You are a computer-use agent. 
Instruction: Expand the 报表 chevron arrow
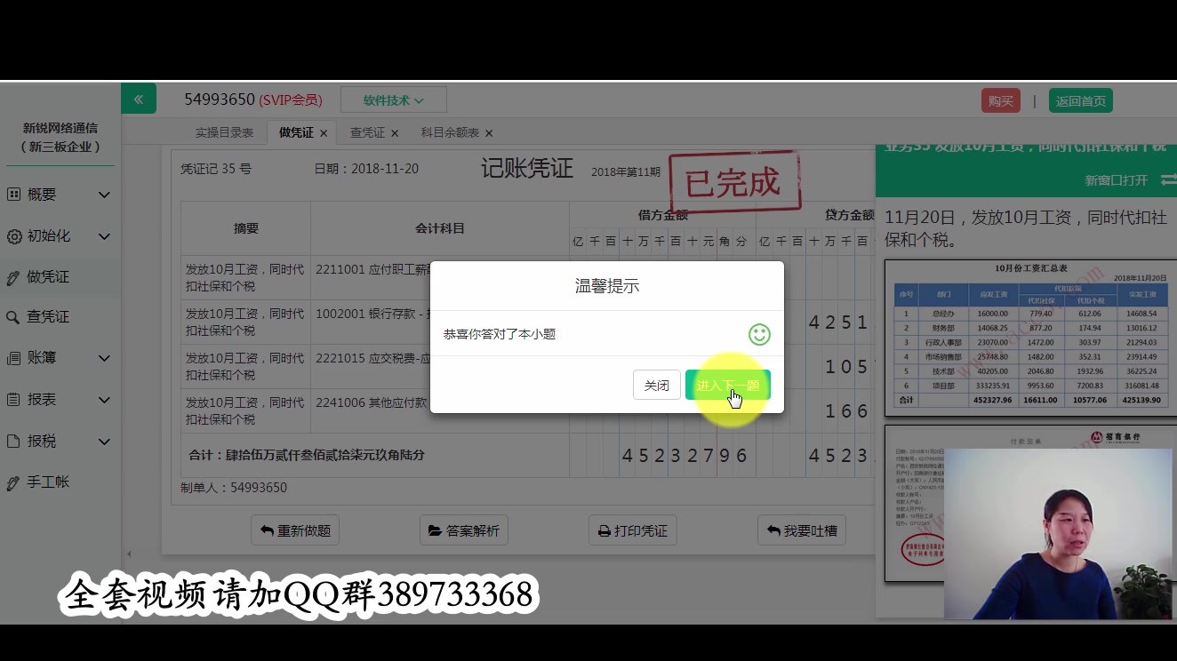pyautogui.click(x=104, y=400)
